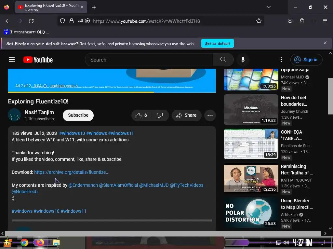This screenshot has height=249, width=333.
Task: Click the ad info icon
Action: [x=45, y=86]
